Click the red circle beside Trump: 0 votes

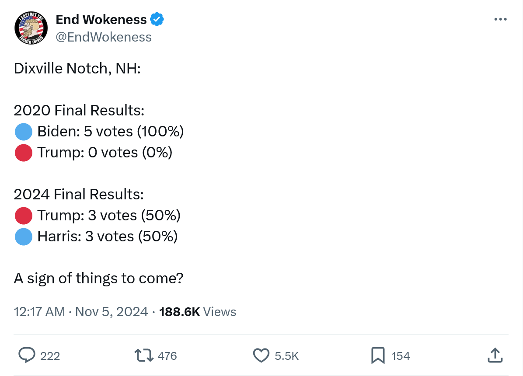(x=24, y=153)
